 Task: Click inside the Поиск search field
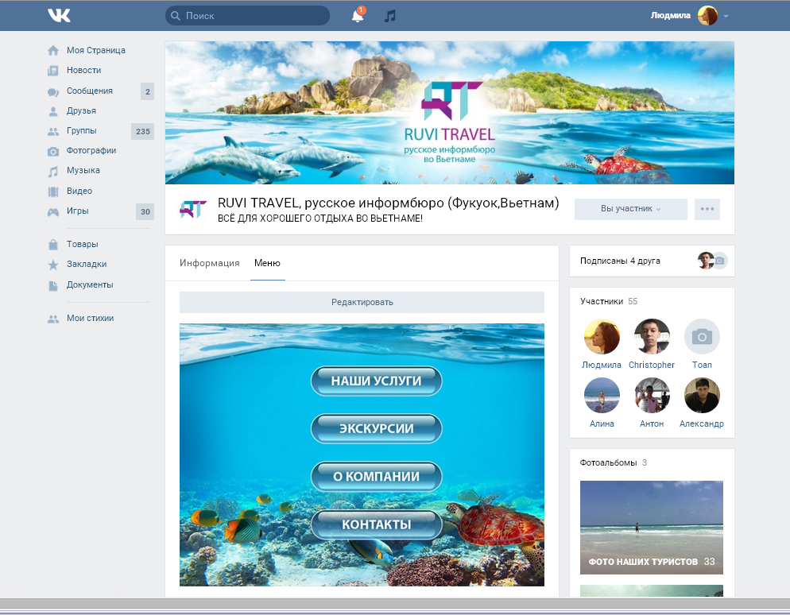[247, 16]
